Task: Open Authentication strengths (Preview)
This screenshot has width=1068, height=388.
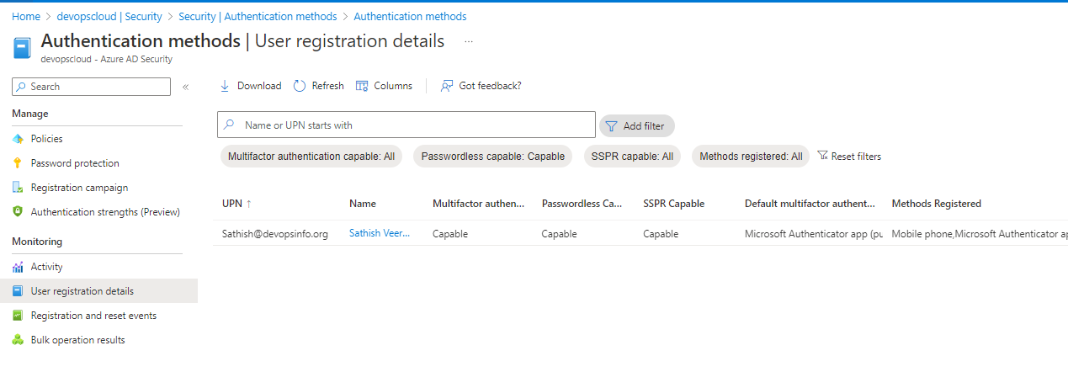Action: 105,212
